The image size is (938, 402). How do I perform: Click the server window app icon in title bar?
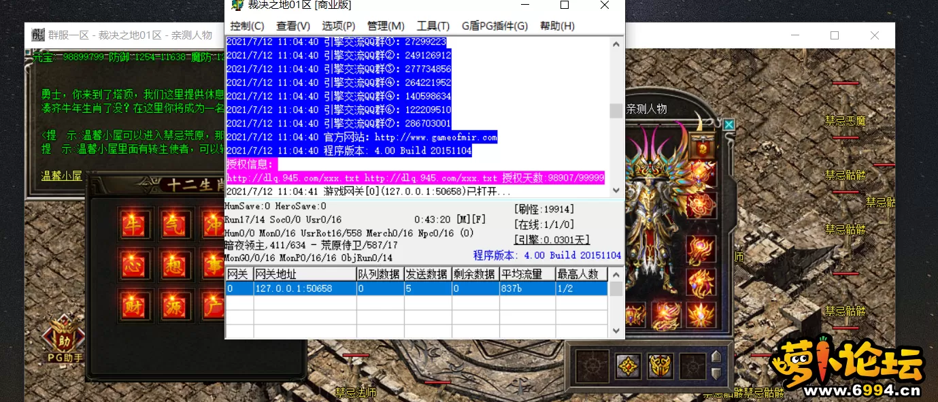pyautogui.click(x=237, y=5)
